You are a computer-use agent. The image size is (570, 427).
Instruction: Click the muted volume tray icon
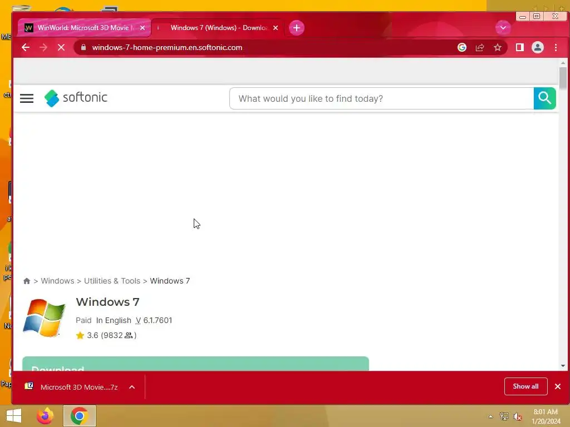tap(518, 416)
